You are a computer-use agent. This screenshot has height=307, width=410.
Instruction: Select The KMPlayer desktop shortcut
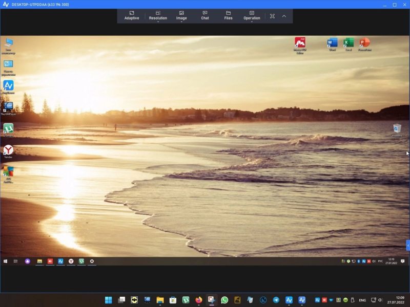[8, 107]
